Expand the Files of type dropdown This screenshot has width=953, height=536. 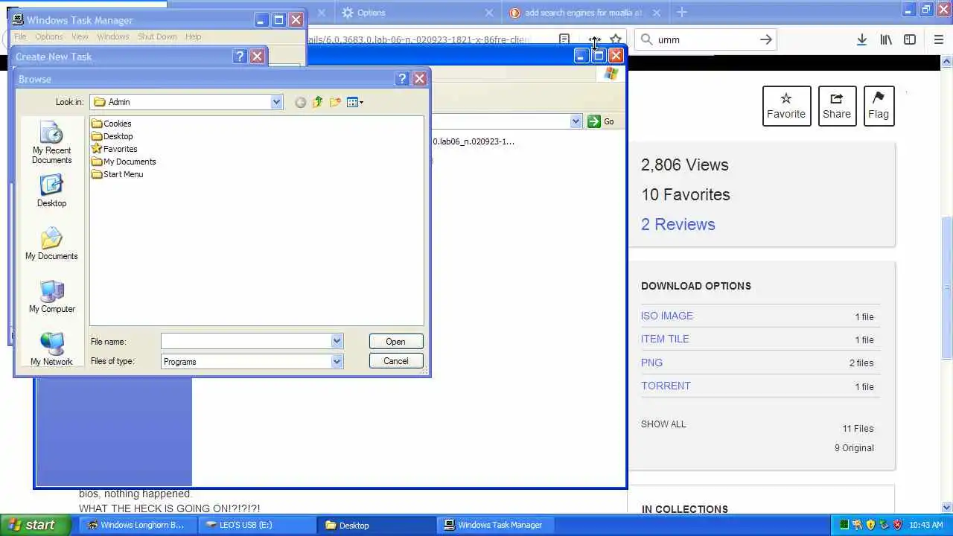pyautogui.click(x=337, y=361)
